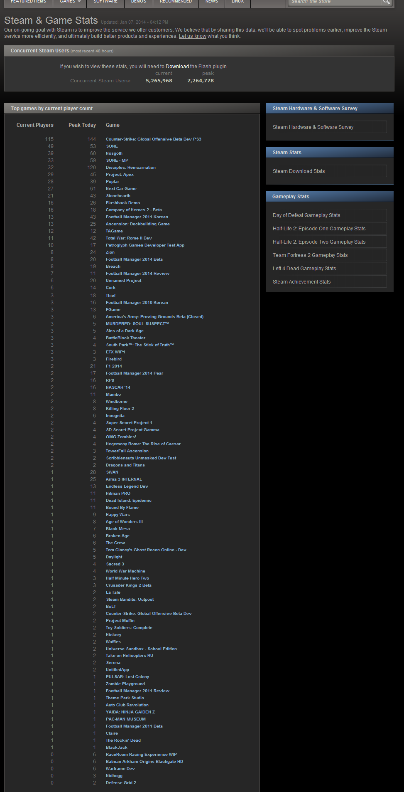The height and width of the screenshot is (792, 404).
Task: Open Day of Defeat Gameplay Stats
Action: pos(329,215)
